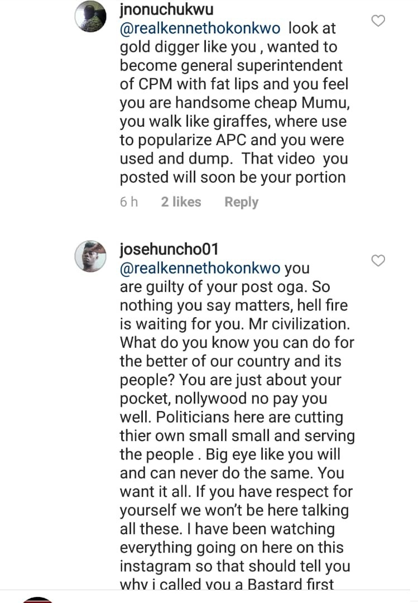Like jnonuchukwu's comment with the heart icon
The height and width of the screenshot is (603, 418).
point(378,21)
